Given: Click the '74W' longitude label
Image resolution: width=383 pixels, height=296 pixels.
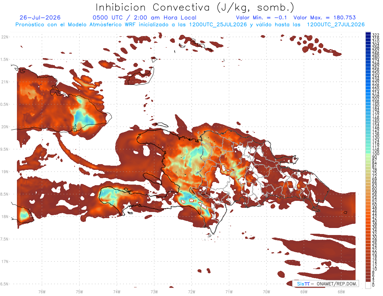Looking at the screenshot, I should (x=117, y=292).
